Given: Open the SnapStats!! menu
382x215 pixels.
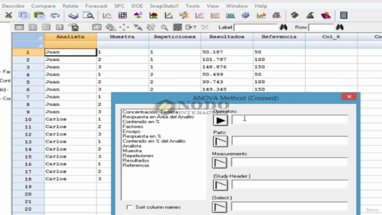Looking at the screenshot, I should click(164, 6).
